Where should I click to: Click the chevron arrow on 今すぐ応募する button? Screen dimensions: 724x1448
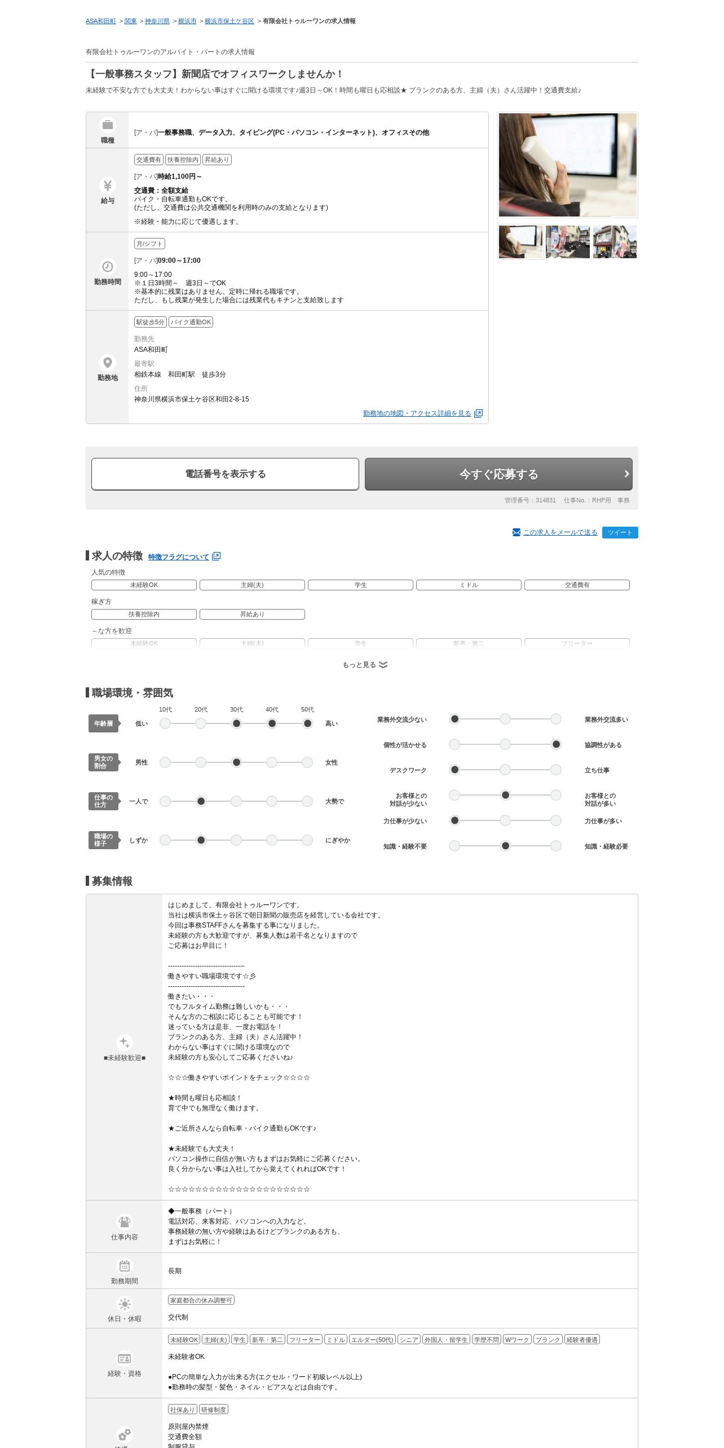(x=626, y=474)
